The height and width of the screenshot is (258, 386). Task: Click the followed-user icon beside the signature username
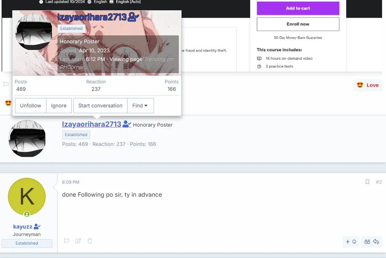pyautogui.click(x=127, y=124)
